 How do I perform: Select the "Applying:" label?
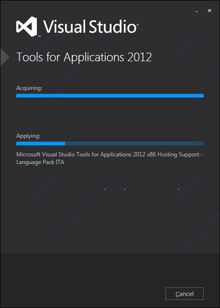pos(28,136)
